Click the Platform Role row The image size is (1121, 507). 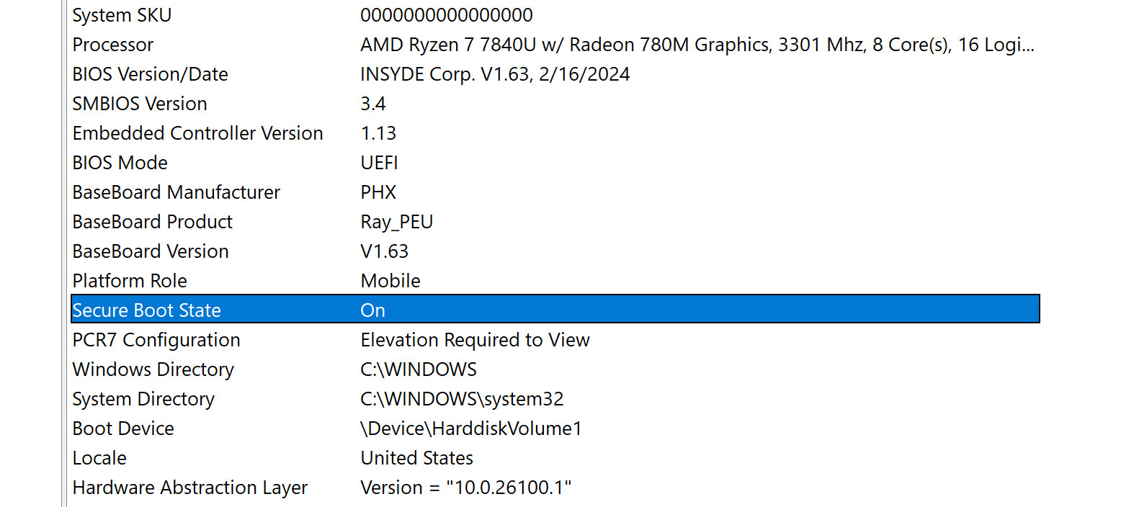[130, 281]
